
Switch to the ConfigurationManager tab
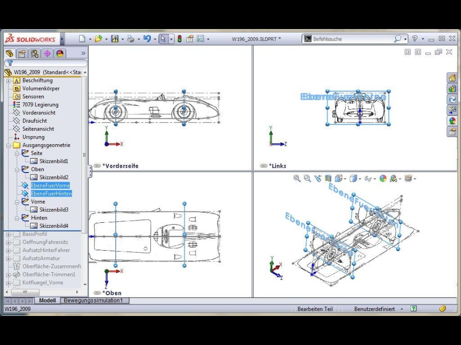pos(35,53)
